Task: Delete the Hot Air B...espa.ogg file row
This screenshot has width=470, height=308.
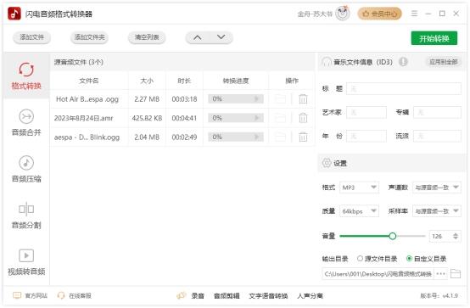Action: click(303, 99)
